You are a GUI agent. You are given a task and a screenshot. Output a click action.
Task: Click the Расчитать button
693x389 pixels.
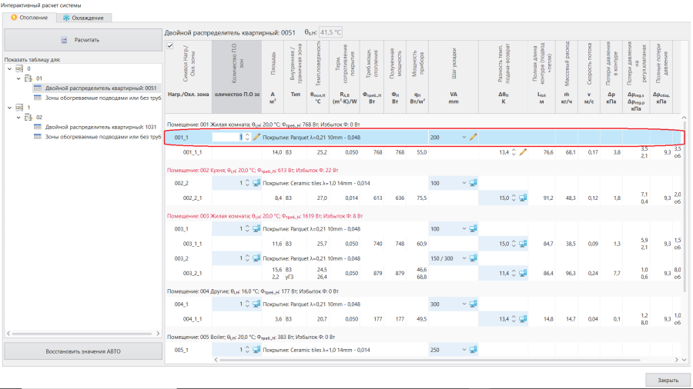[83, 40]
